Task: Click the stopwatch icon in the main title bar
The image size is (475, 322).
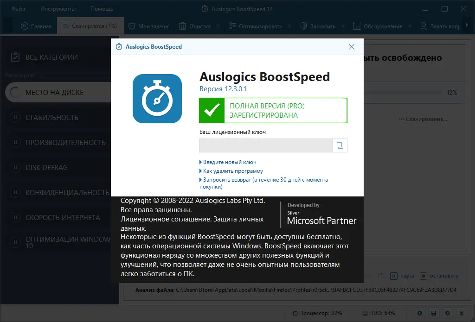Action: pyautogui.click(x=205, y=9)
